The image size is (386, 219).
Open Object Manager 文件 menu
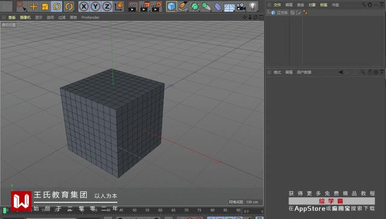tap(277, 5)
